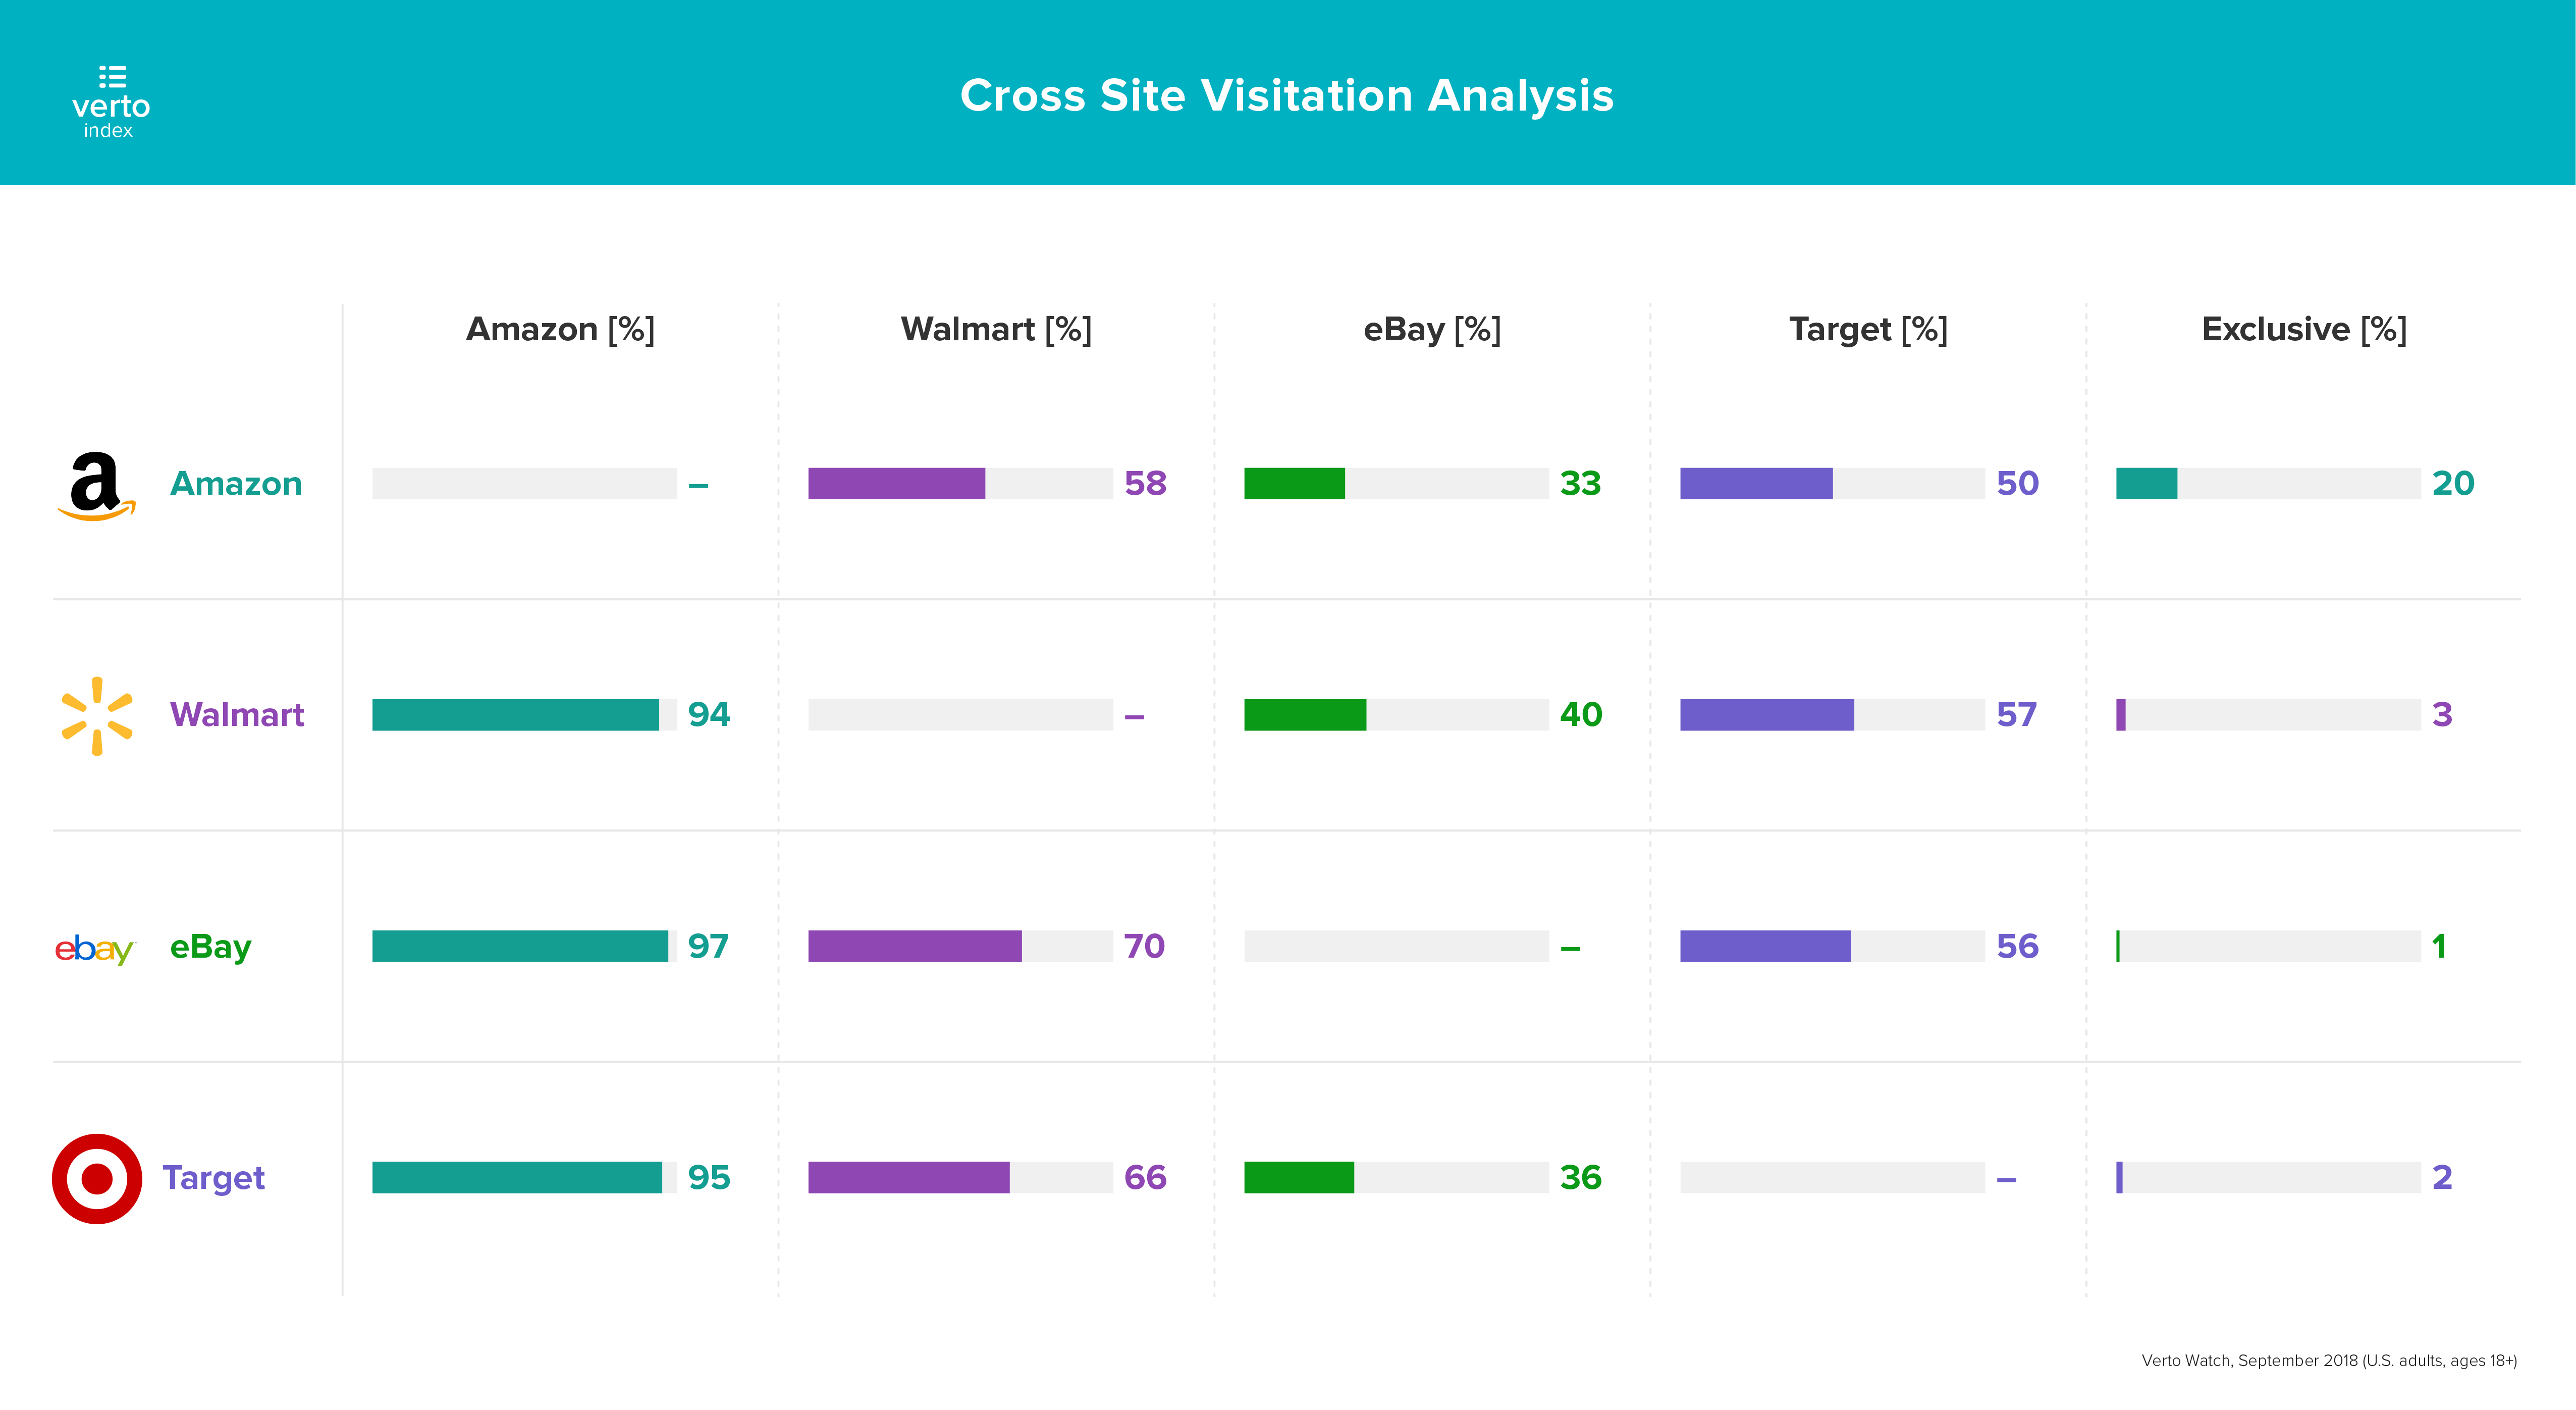Click Walmart row's Amazon 94 percent bar

(x=516, y=715)
